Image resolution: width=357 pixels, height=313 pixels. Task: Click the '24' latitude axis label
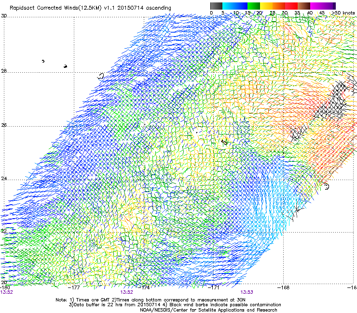(x=4, y=179)
